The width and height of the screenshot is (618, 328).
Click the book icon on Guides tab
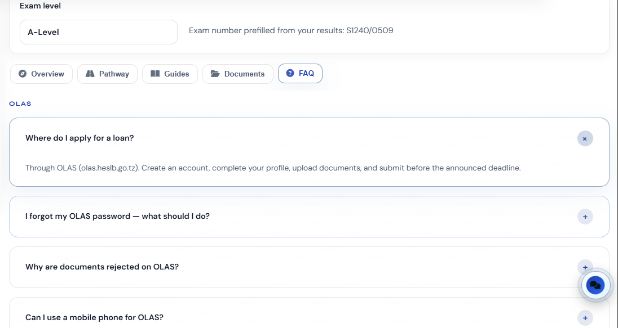pyautogui.click(x=155, y=74)
